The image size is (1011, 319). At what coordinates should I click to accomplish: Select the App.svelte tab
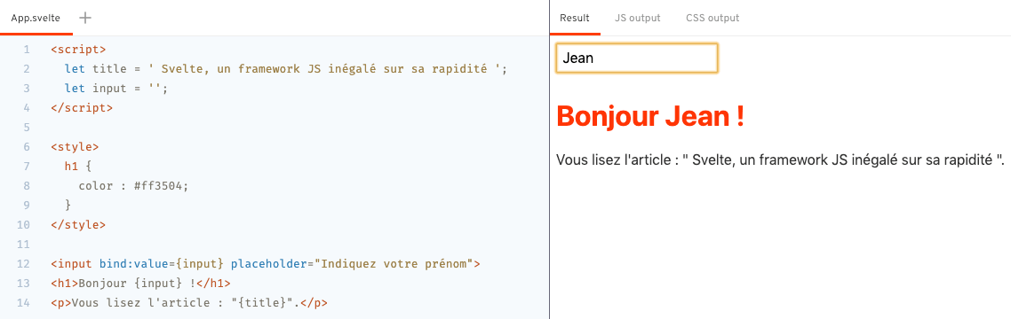pyautogui.click(x=36, y=18)
